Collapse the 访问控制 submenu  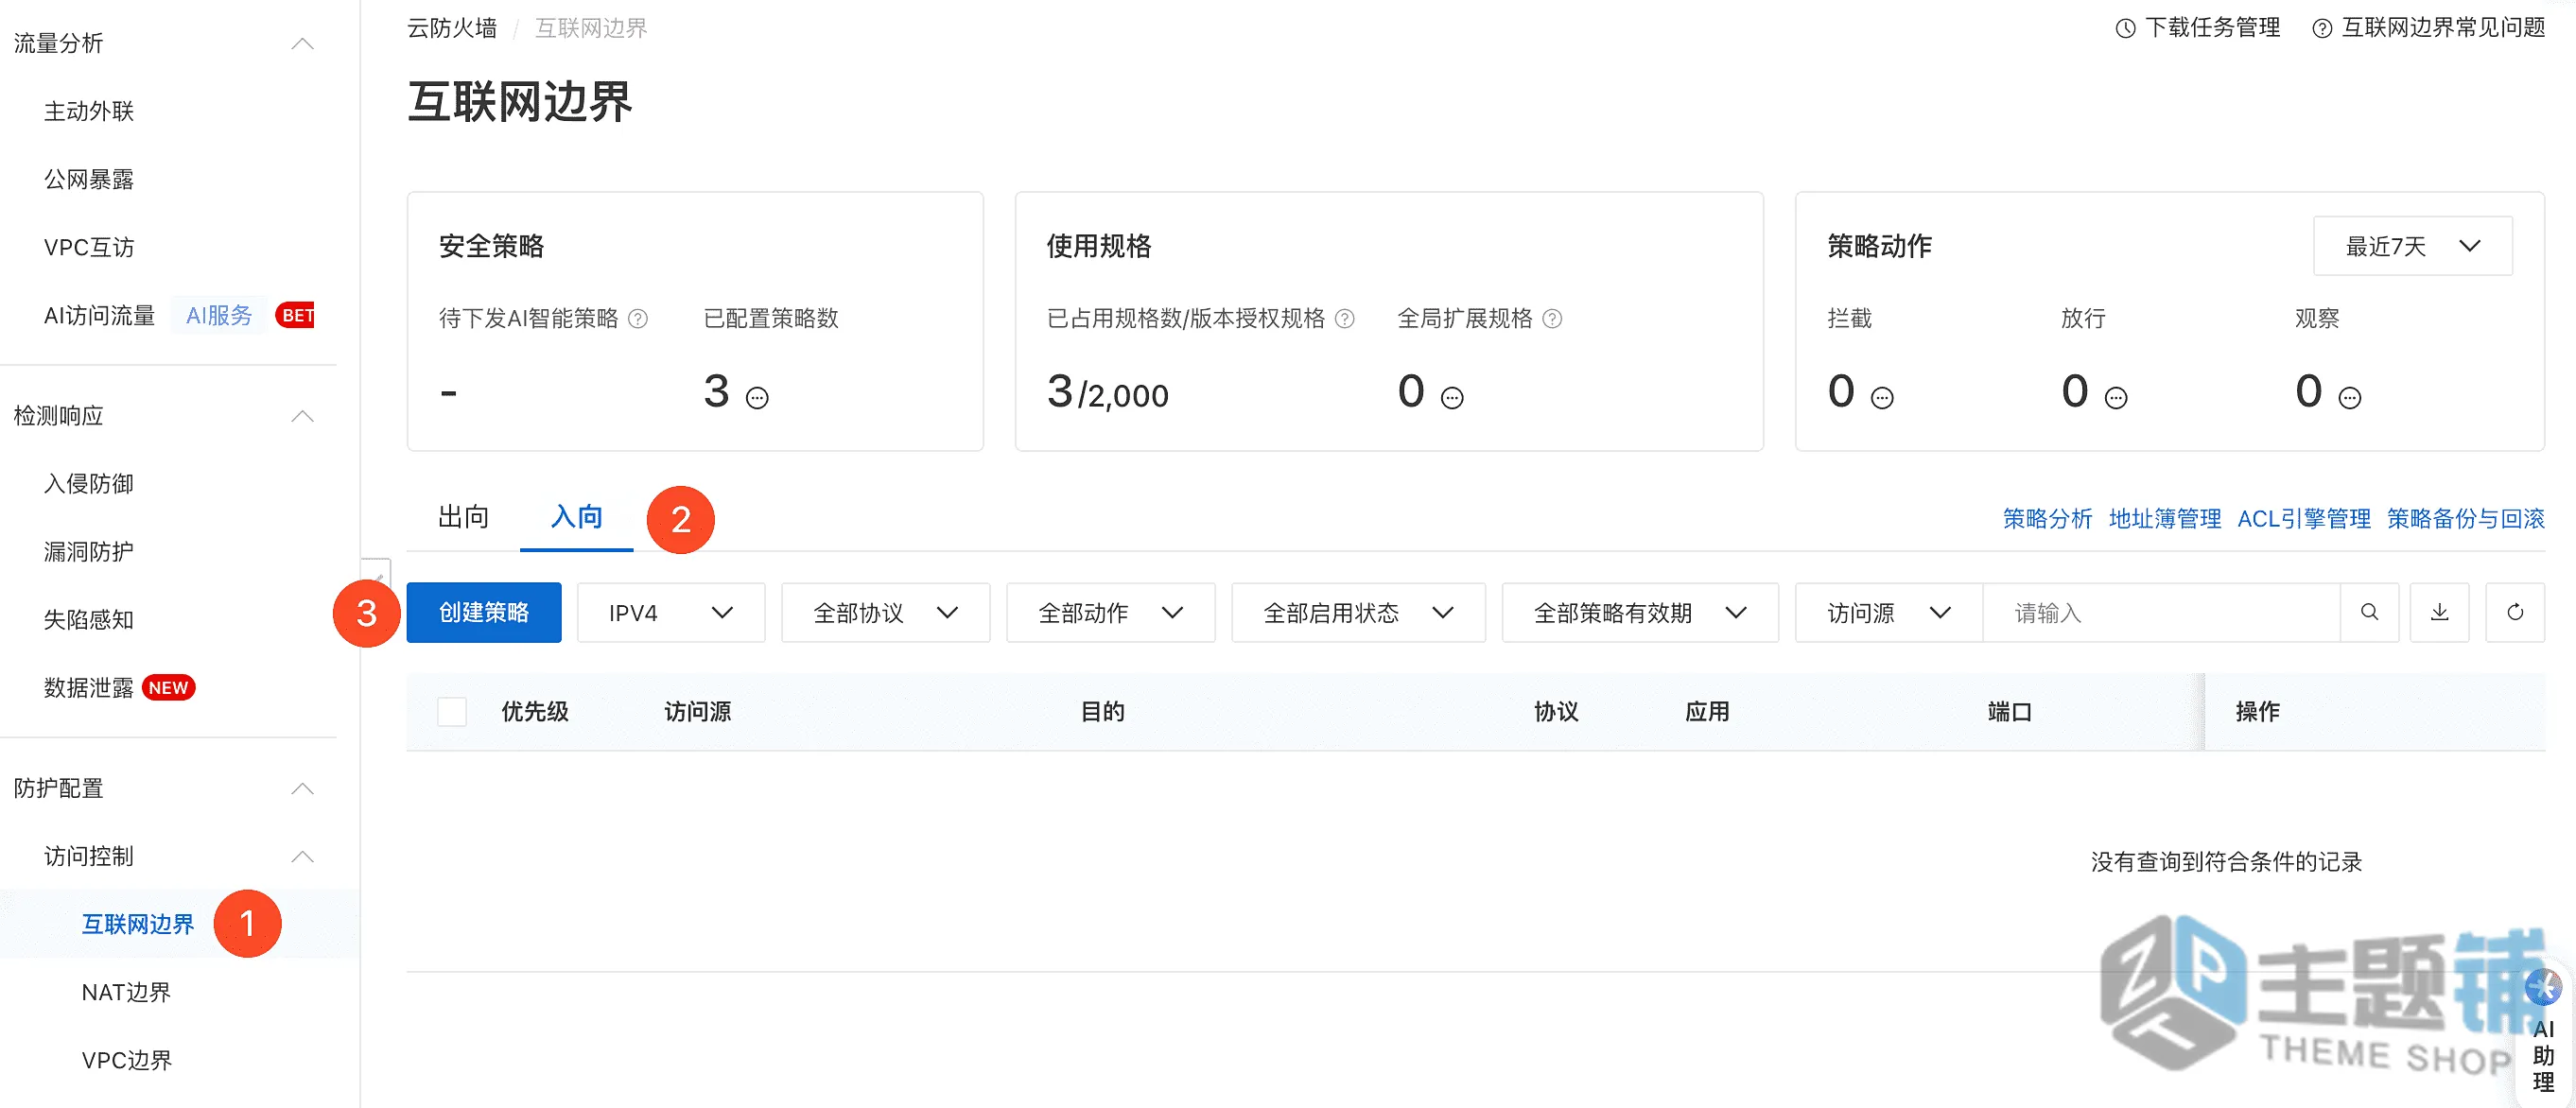point(302,857)
